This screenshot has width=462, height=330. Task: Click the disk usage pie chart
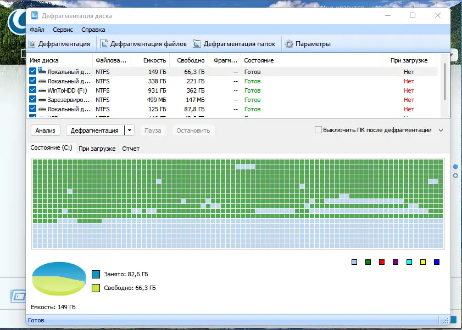59,278
